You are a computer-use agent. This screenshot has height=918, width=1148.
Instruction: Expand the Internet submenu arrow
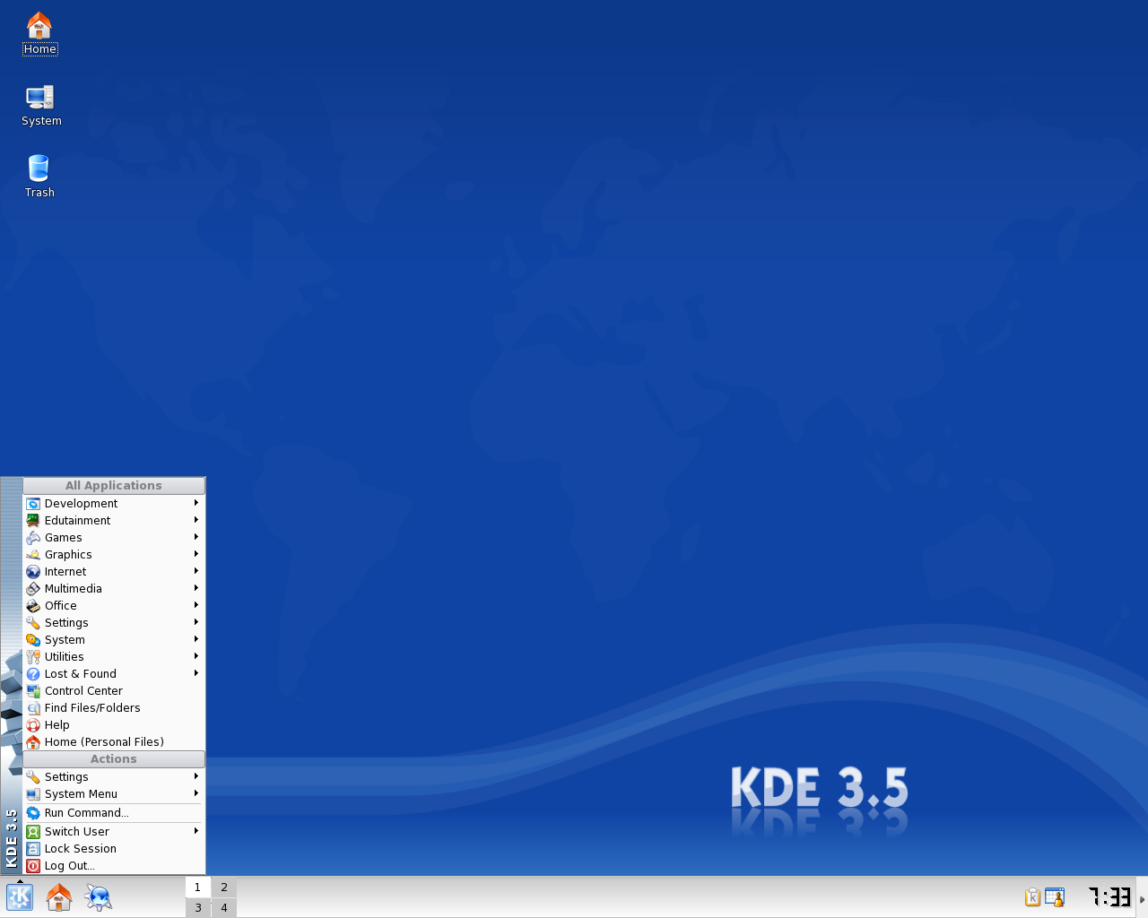pos(196,571)
